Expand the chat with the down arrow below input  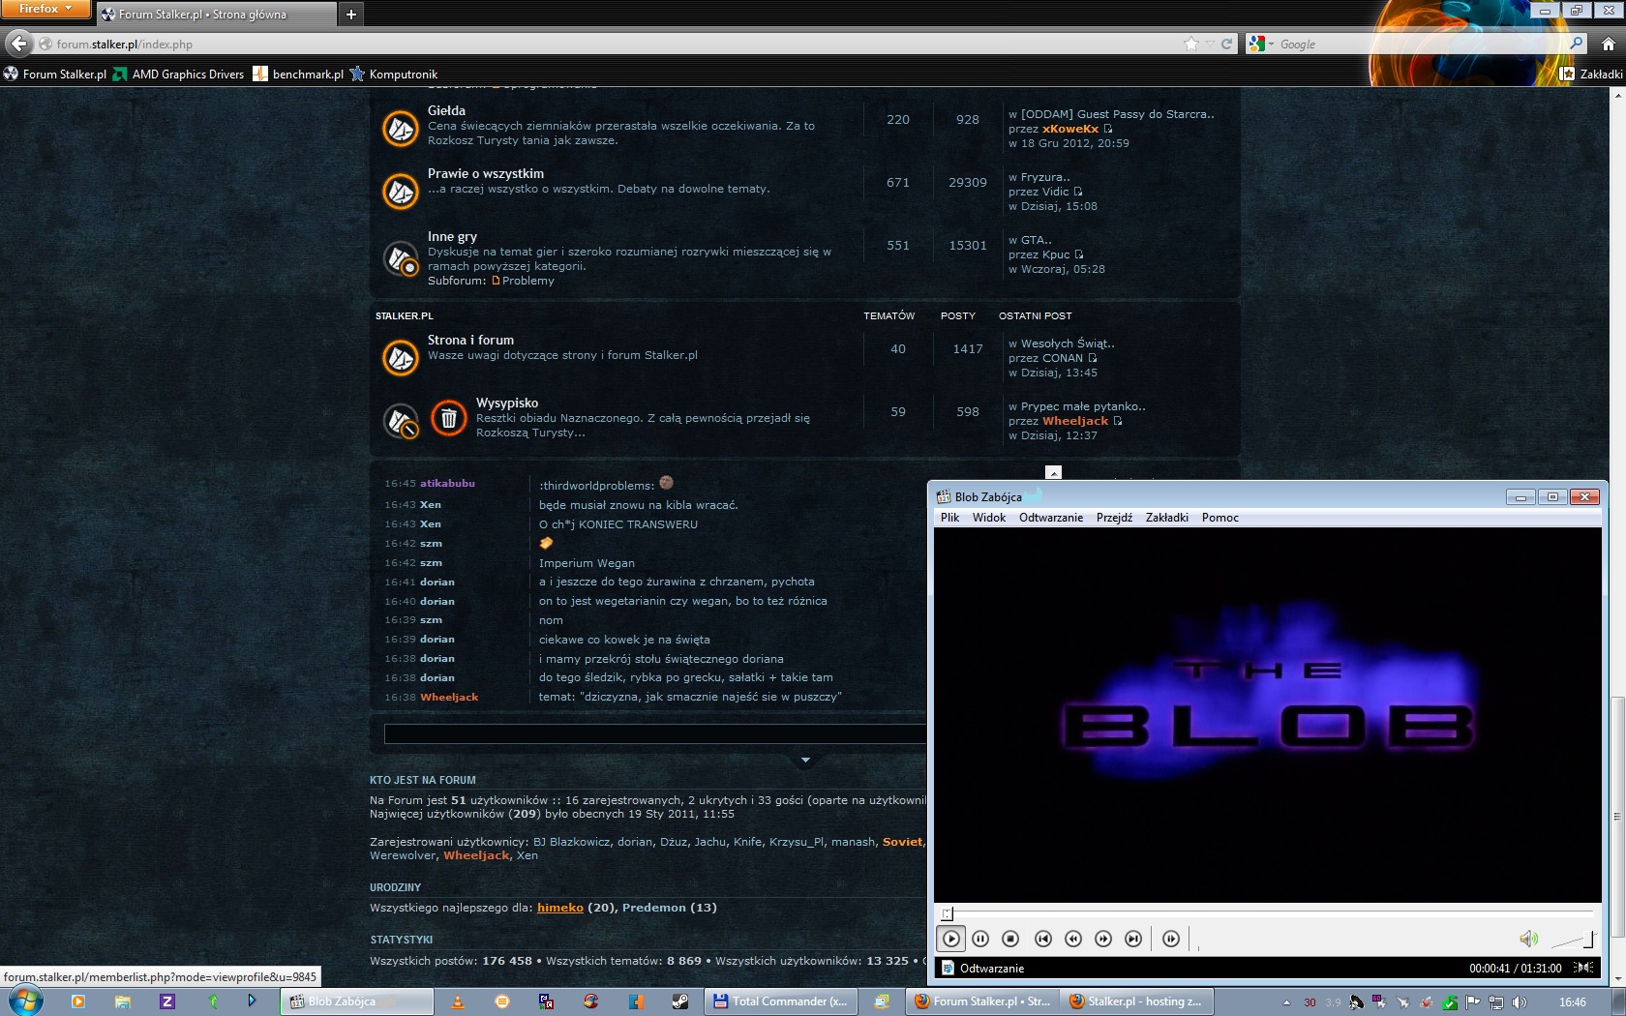point(805,761)
